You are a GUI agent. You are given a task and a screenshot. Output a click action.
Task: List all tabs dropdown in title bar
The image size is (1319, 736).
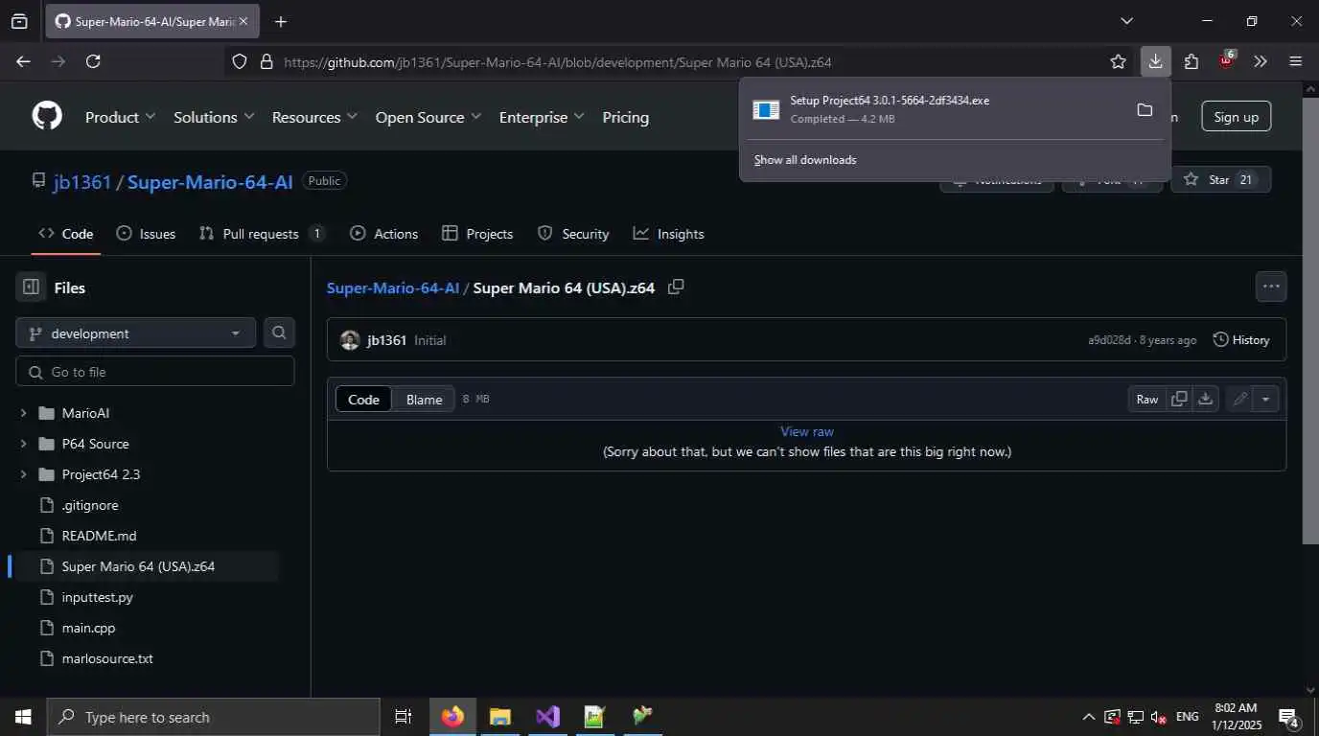1127,21
